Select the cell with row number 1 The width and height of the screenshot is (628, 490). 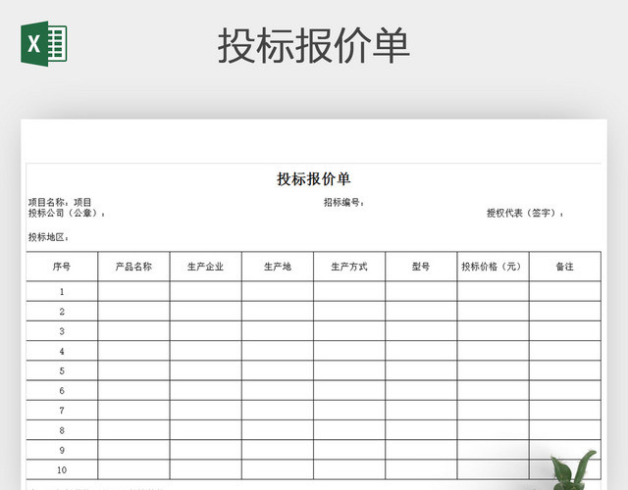click(62, 291)
